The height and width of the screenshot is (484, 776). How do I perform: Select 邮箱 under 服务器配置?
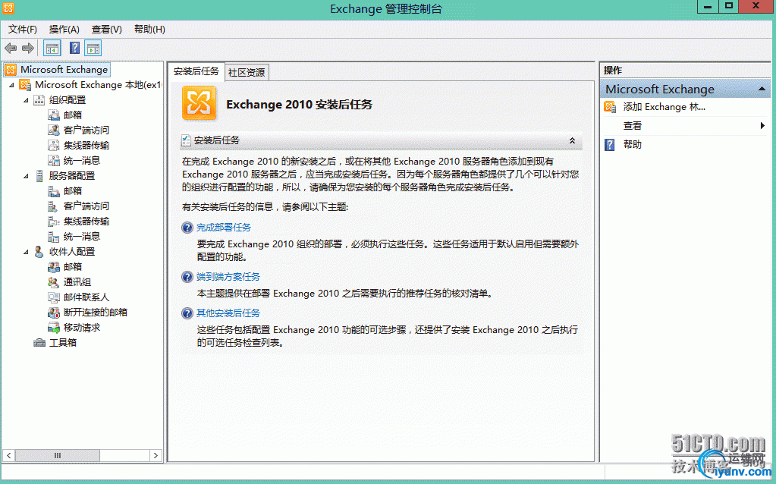(73, 191)
